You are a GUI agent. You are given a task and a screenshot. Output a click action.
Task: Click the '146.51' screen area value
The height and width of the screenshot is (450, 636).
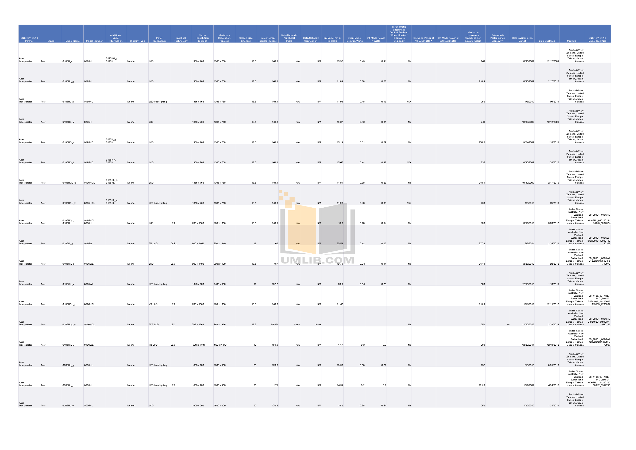(274, 325)
